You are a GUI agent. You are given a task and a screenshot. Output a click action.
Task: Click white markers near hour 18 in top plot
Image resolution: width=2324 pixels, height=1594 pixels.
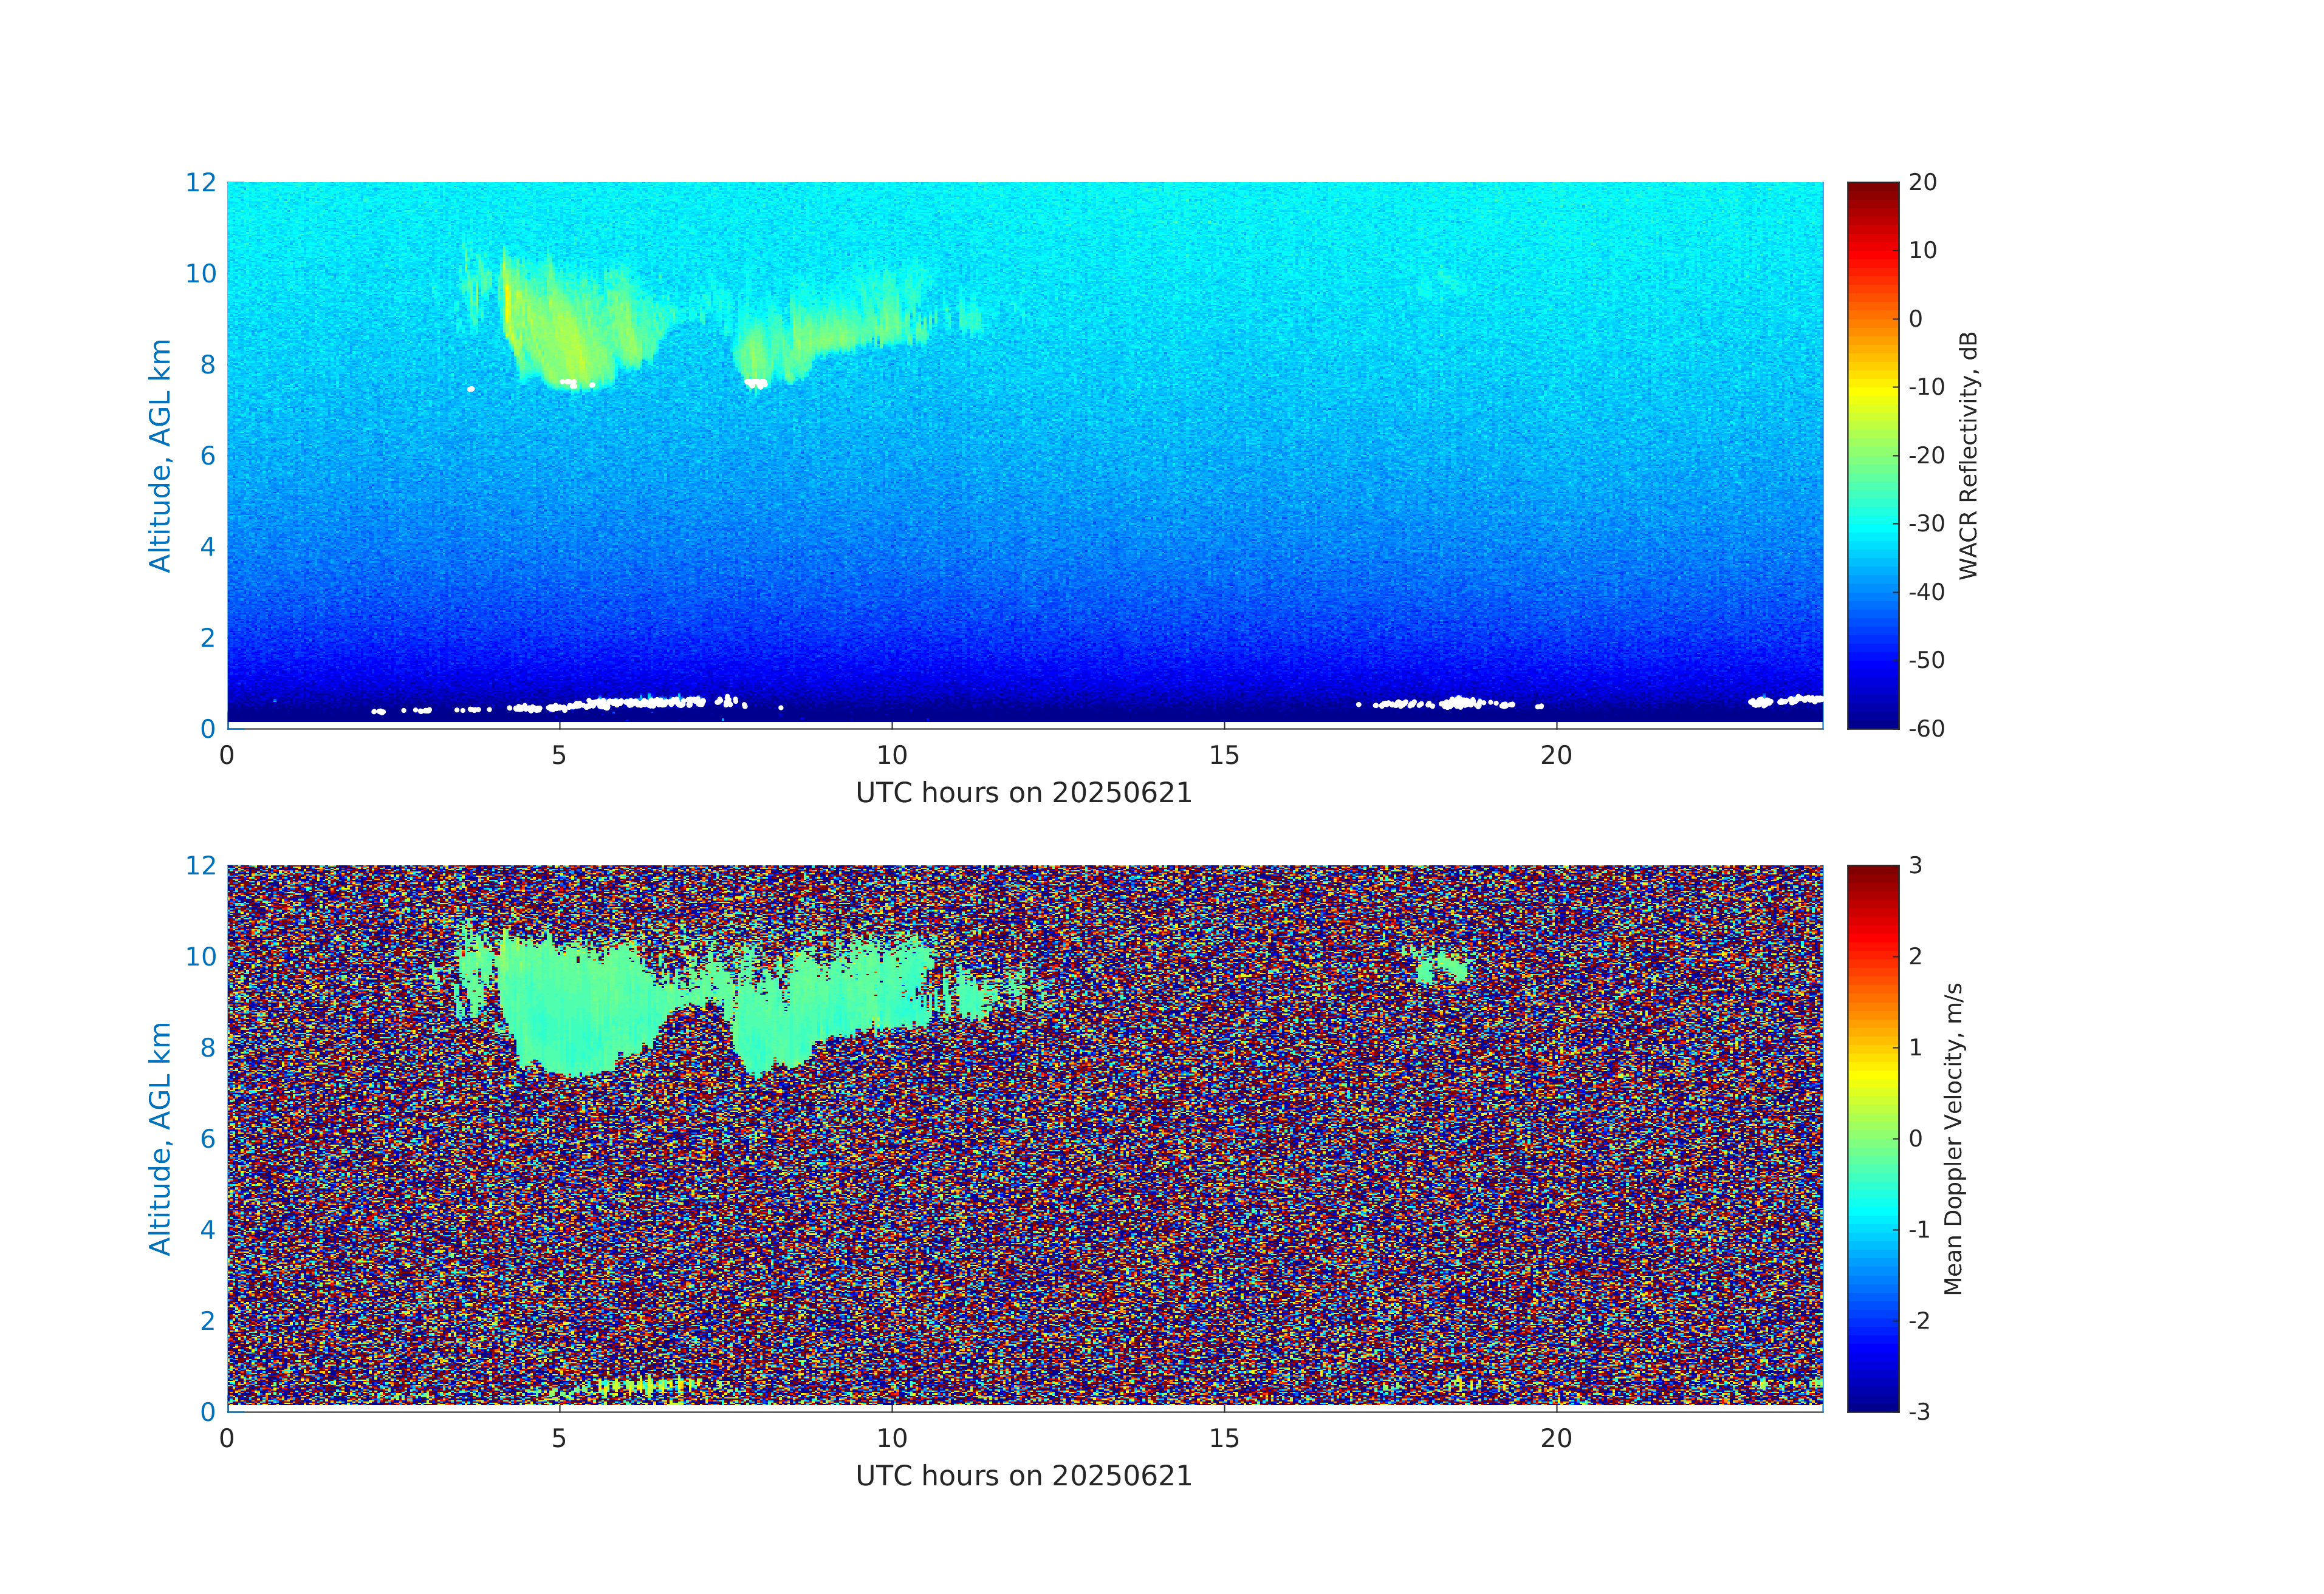(1460, 703)
